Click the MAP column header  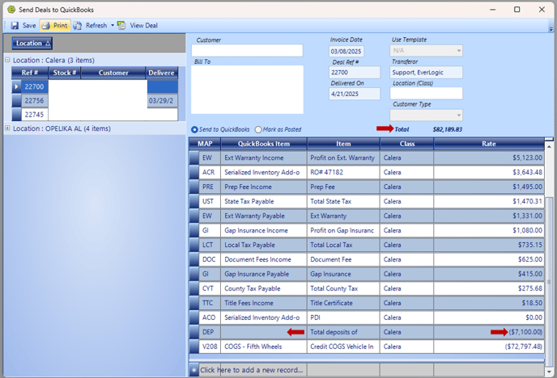pyautogui.click(x=205, y=144)
